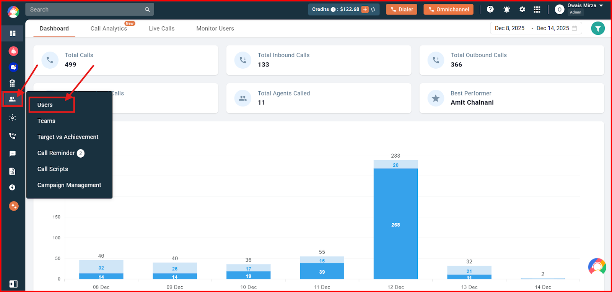Image resolution: width=612 pixels, height=292 pixels.
Task: Open the Total Calls 499 card
Action: [x=126, y=60]
